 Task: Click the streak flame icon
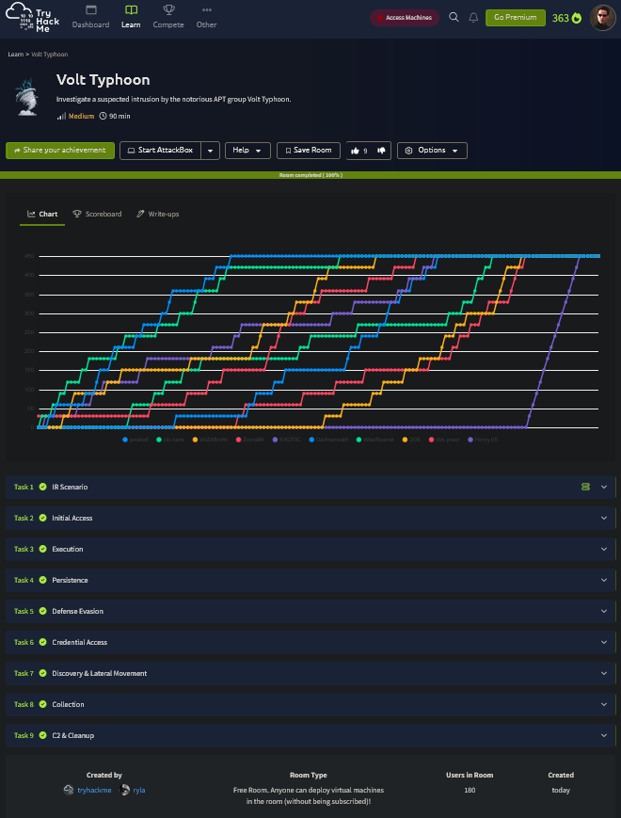click(577, 18)
